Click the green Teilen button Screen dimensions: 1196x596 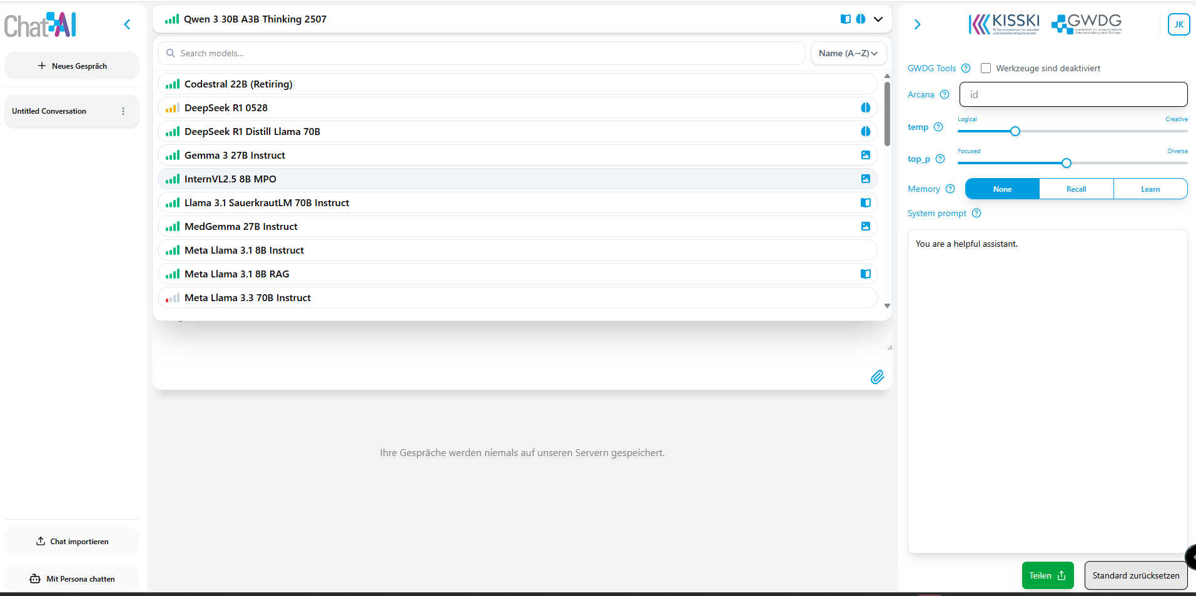[1047, 575]
